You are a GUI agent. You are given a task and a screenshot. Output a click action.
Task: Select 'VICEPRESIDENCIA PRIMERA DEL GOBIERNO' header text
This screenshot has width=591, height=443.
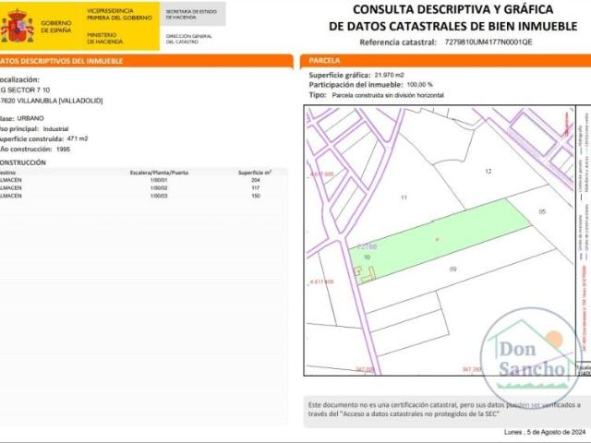pos(119,15)
